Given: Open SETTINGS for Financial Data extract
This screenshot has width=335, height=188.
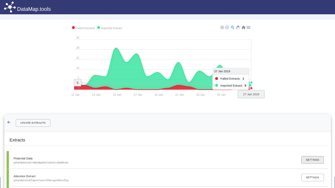Looking at the screenshot, I should tap(312, 160).
